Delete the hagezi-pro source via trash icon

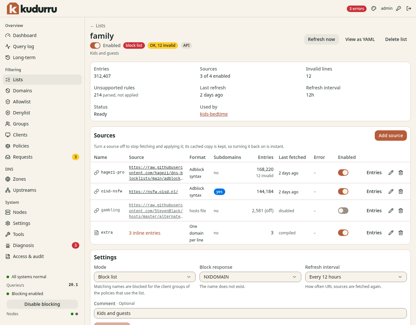[401, 173]
